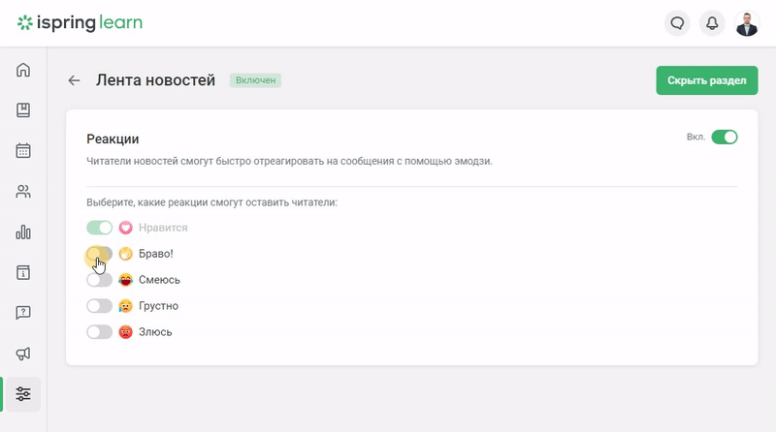Open the chat messages icon

tap(677, 23)
